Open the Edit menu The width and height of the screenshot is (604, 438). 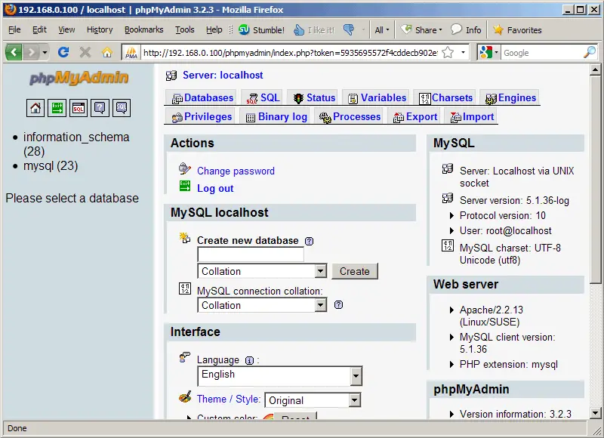(x=39, y=29)
